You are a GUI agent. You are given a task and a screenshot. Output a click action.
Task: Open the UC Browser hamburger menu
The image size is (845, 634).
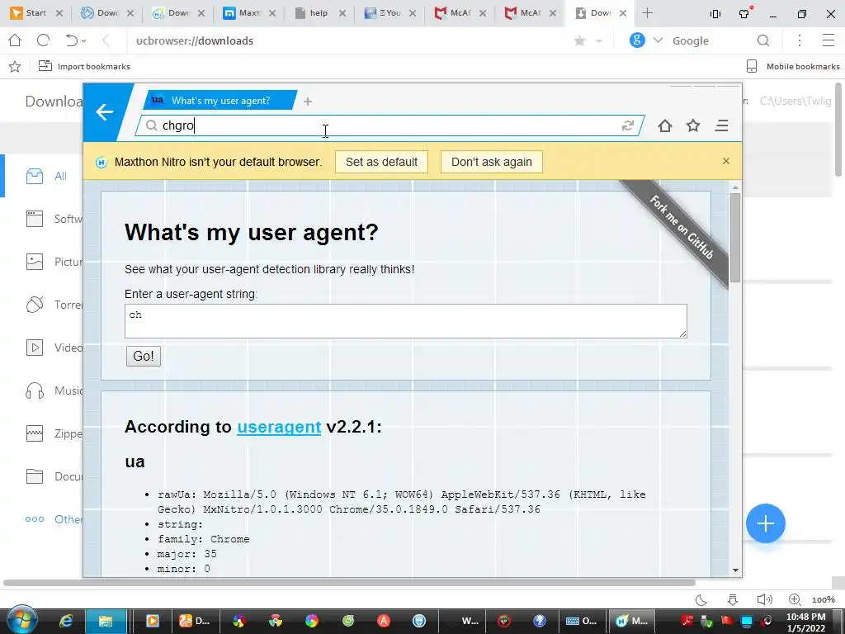click(x=828, y=40)
